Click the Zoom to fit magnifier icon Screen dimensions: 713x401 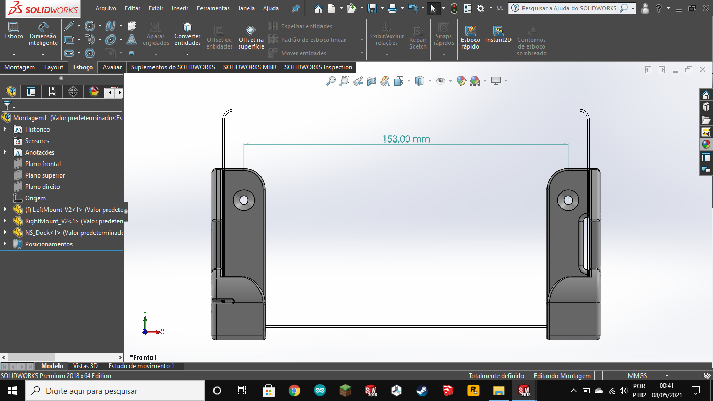[330, 81]
